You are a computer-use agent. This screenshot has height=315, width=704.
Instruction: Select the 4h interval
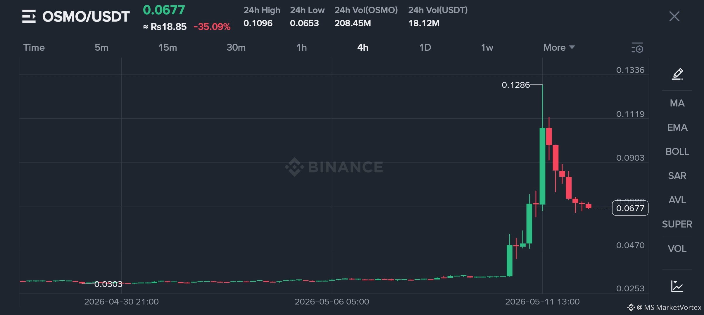tap(363, 48)
